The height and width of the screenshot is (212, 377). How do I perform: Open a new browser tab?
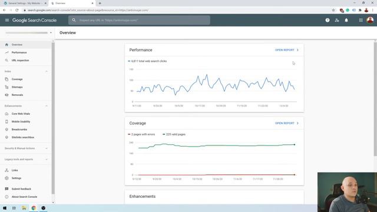click(100, 4)
